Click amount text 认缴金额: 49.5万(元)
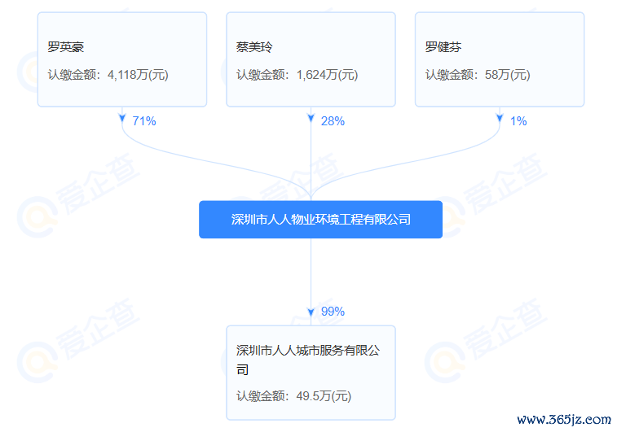 294,396
